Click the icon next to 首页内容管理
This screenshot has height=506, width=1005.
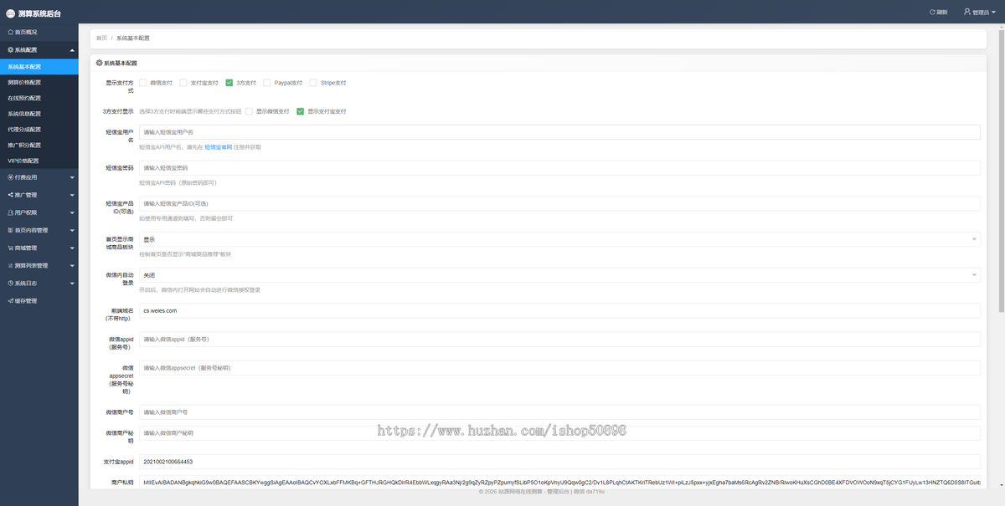pyautogui.click(x=10, y=230)
